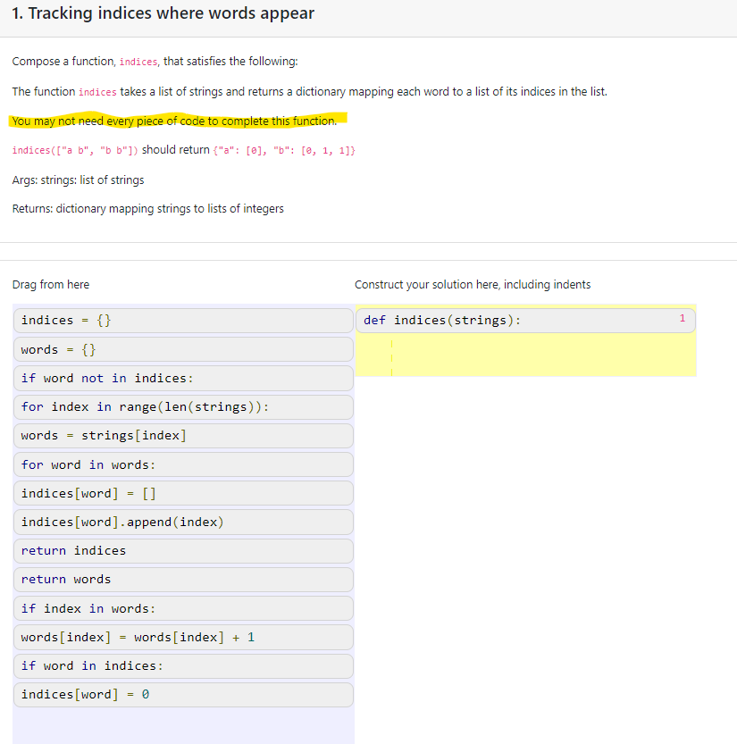Select the "indices[word] = 0" block
The height and width of the screenshot is (744, 737).
point(183,694)
